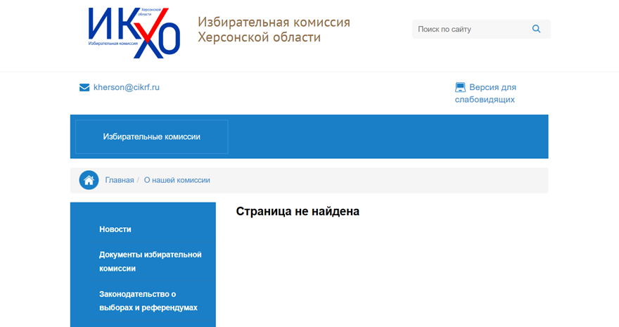Click the monitor icon for visually impaired version
Image resolution: width=619 pixels, height=327 pixels.
point(460,87)
